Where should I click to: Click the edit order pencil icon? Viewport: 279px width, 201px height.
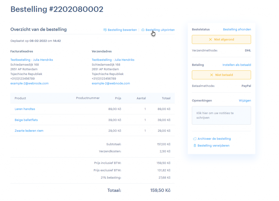tap(105, 30)
